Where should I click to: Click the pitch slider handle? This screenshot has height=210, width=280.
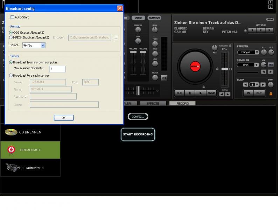[x=224, y=69]
